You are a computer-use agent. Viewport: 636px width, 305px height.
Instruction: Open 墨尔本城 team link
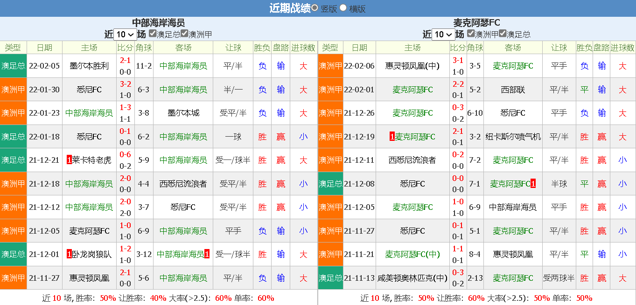click(183, 113)
